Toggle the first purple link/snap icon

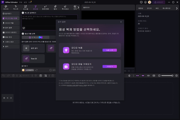[138, 76]
